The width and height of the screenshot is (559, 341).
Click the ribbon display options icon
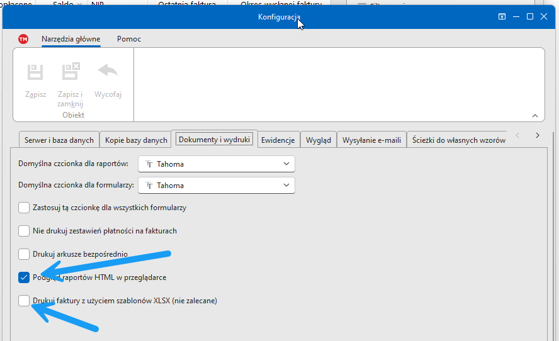pyautogui.click(x=502, y=16)
